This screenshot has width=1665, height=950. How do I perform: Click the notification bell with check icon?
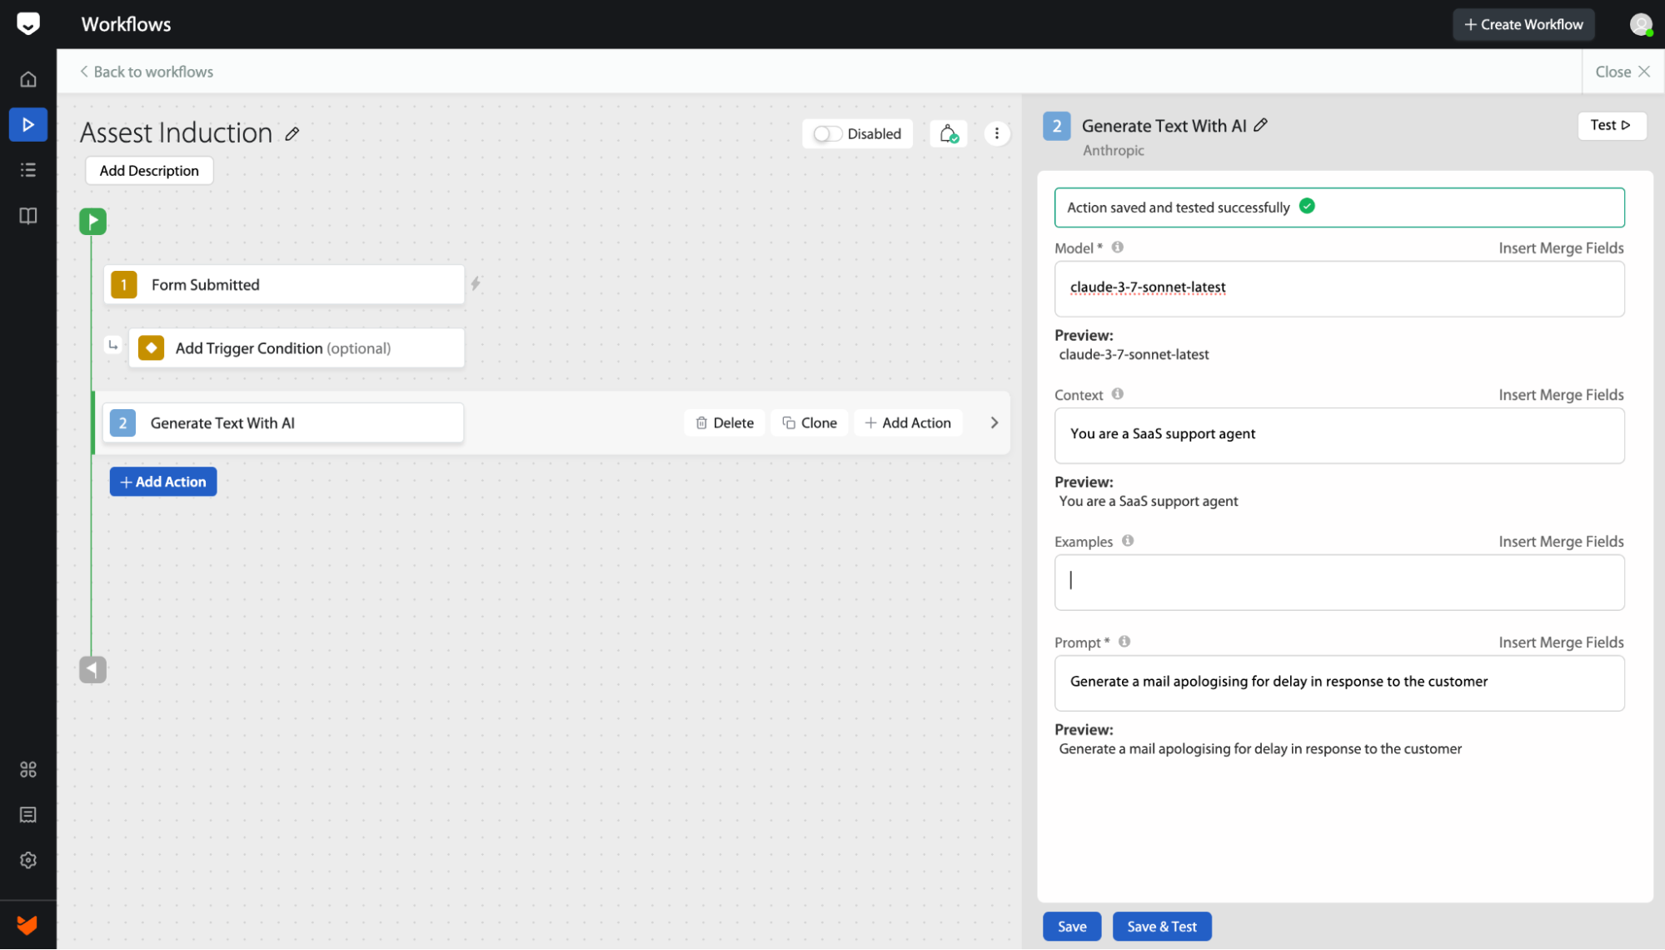coord(949,133)
